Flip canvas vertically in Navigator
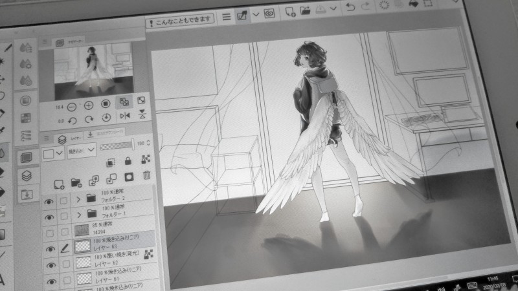 click(x=142, y=114)
